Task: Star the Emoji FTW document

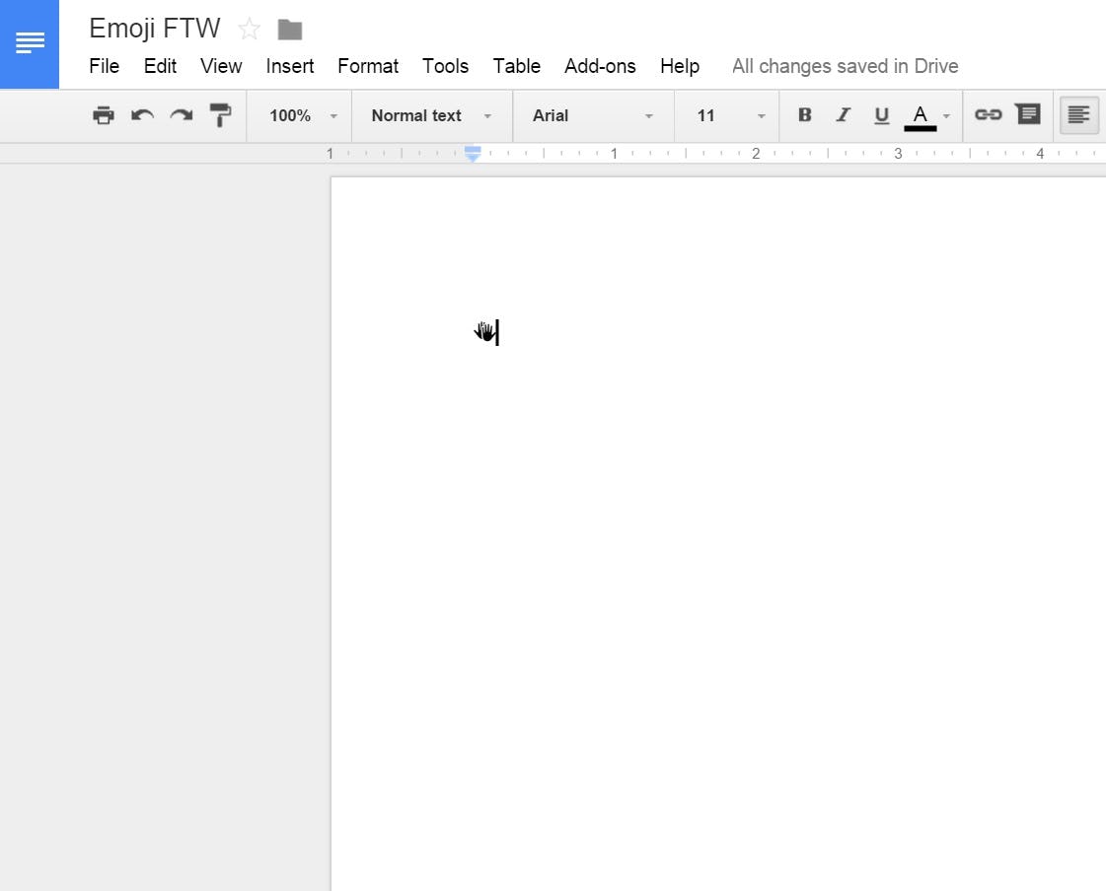Action: click(x=250, y=29)
